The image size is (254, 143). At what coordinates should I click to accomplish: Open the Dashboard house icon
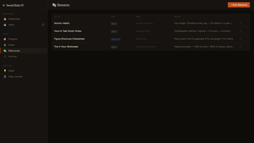(x=5, y=19)
